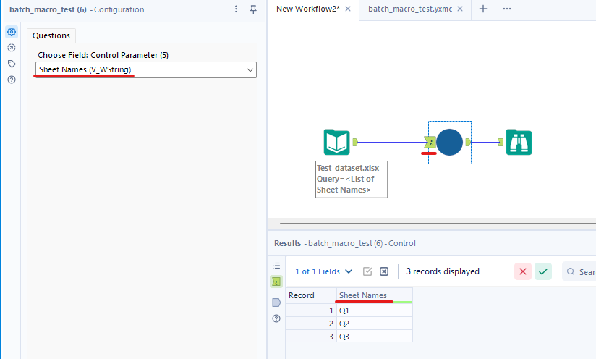Image resolution: width=596 pixels, height=359 pixels.
Task: Select the Browse tool binoculars icon
Action: click(x=519, y=143)
